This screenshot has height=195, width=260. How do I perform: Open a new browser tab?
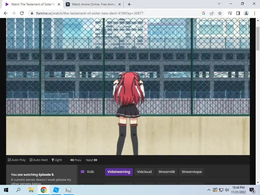point(129,4)
